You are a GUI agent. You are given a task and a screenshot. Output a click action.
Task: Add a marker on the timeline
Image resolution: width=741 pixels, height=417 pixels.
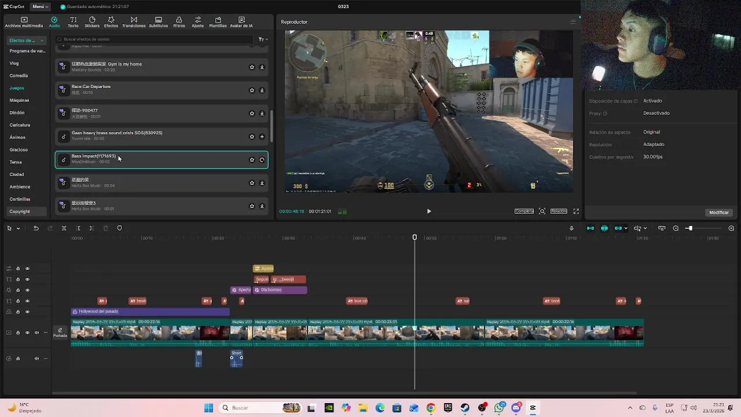tap(119, 228)
